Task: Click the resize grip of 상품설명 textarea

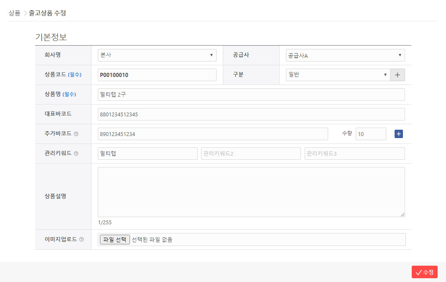Action: click(403, 215)
